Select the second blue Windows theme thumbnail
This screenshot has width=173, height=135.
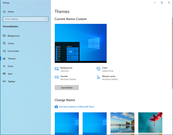95,123
